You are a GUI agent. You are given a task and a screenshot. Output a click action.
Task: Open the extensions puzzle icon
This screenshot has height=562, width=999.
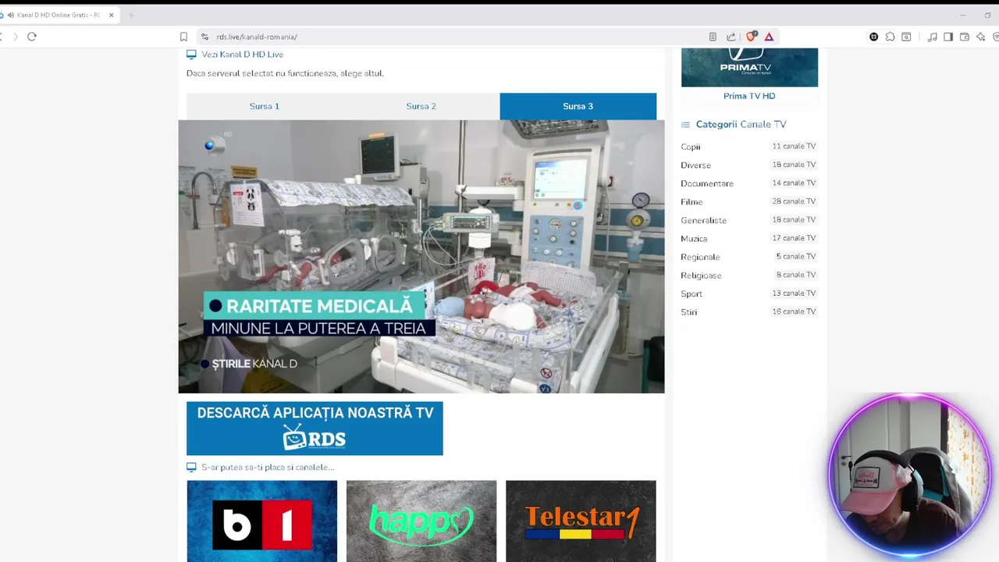pos(890,37)
